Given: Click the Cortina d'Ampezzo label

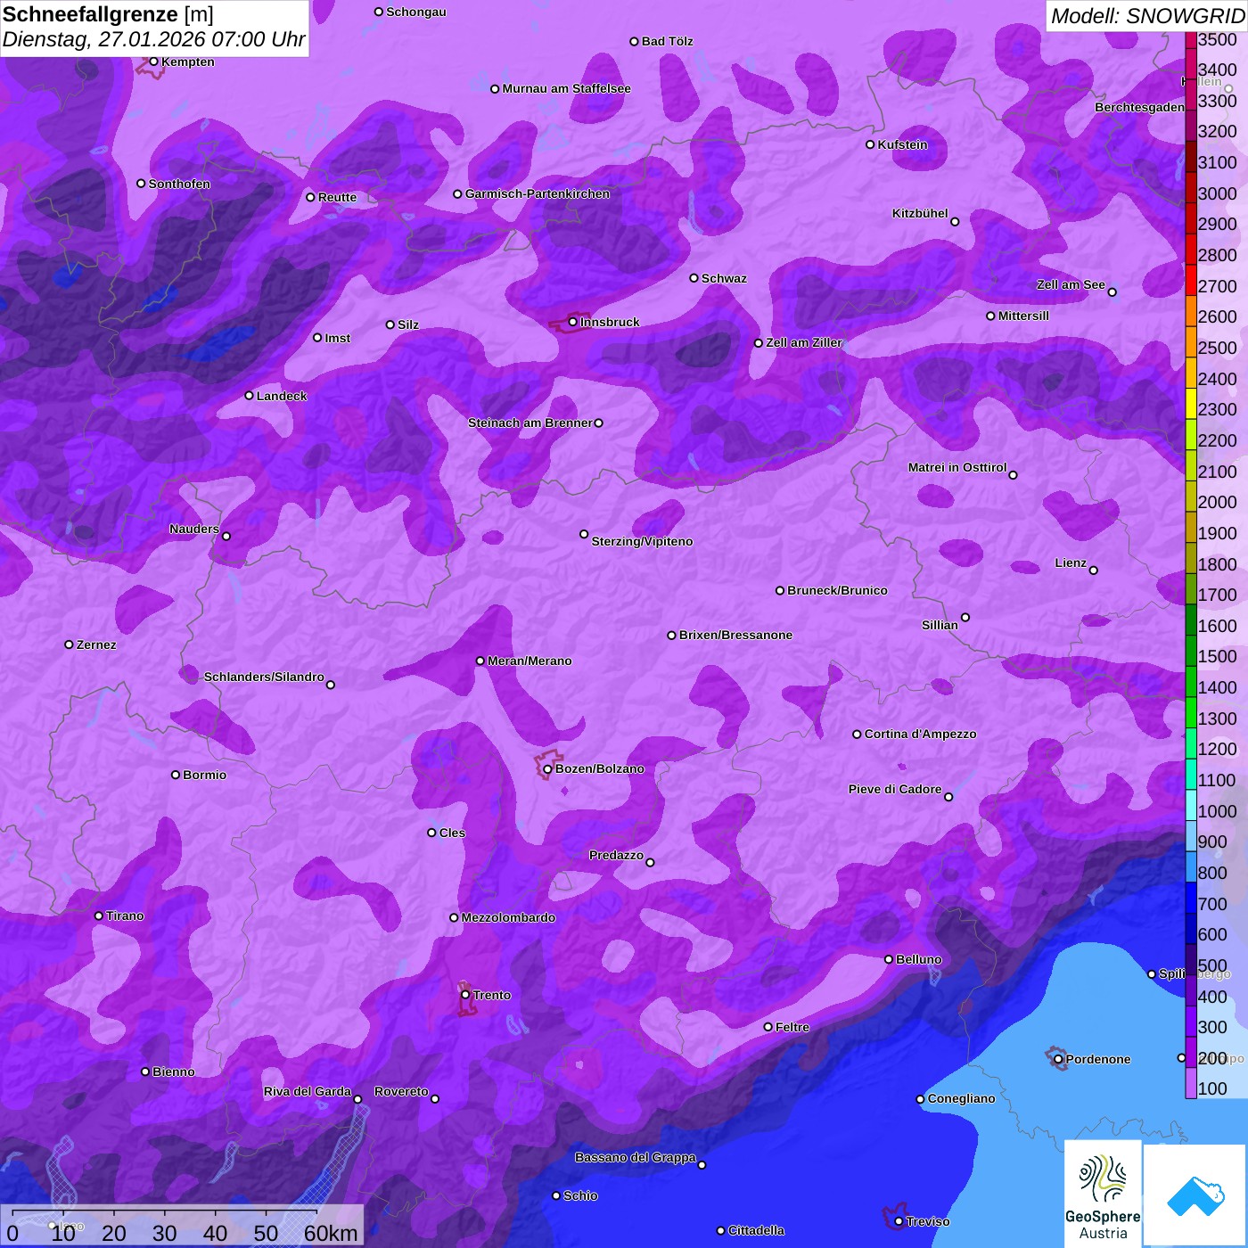Looking at the screenshot, I should (x=920, y=734).
